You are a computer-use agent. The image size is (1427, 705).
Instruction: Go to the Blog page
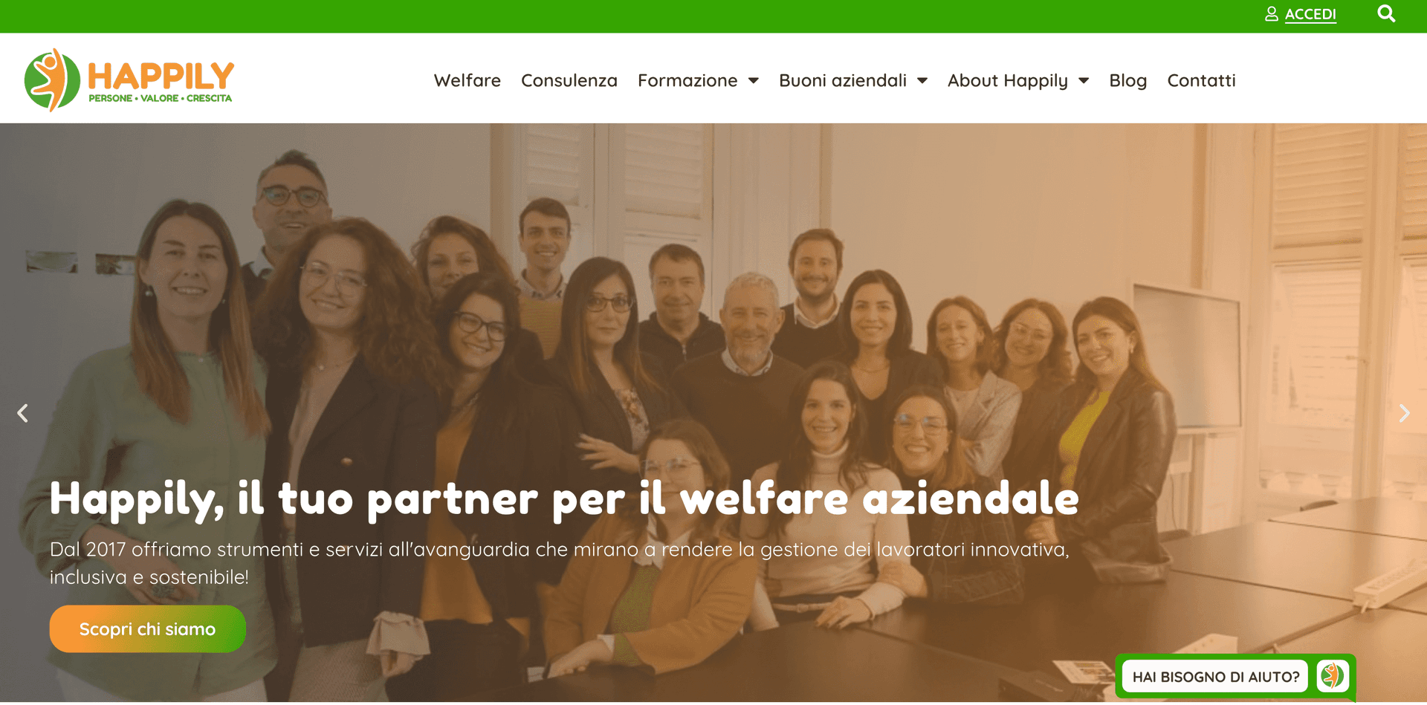tap(1128, 80)
